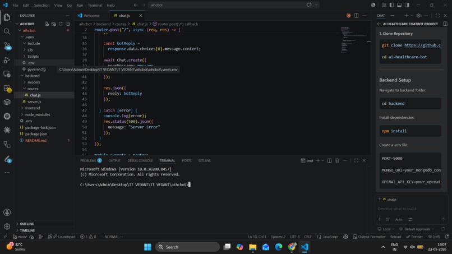Split the terminal panel

pos(330,160)
